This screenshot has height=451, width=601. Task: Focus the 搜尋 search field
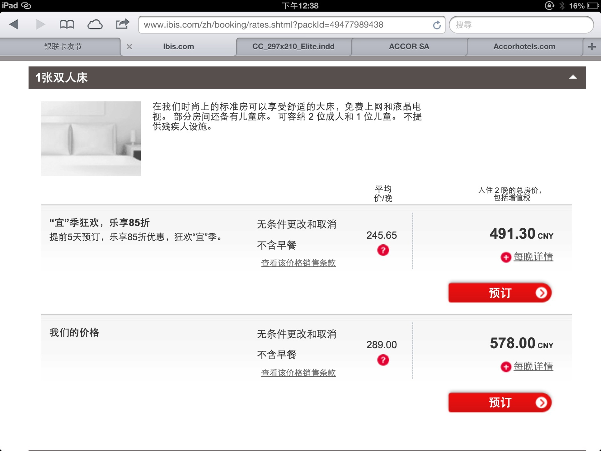(521, 25)
